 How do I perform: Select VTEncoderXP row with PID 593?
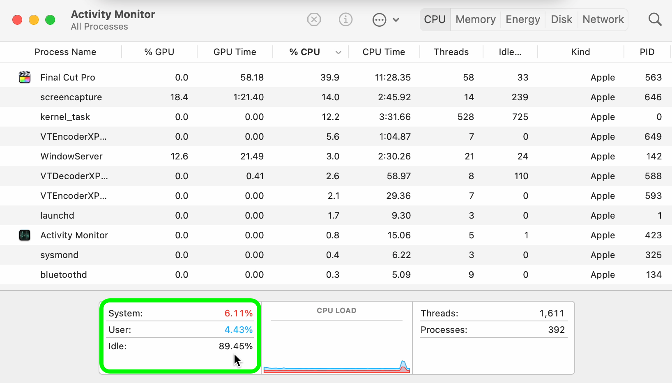coord(336,196)
